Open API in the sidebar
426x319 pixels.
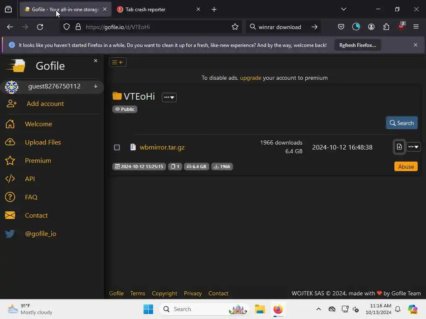[30, 179]
